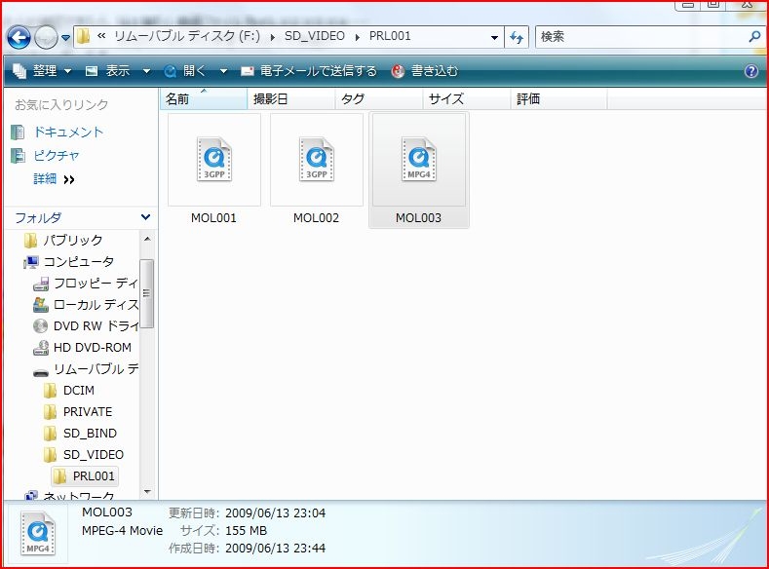This screenshot has height=569, width=769.
Task: Expand the 開く dropdown arrow
Action: click(223, 71)
